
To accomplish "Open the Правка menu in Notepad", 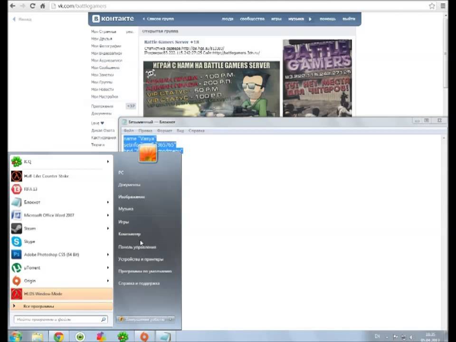I will point(145,131).
